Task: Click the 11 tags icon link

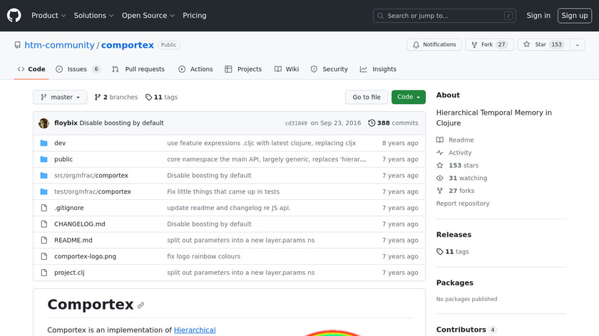Action: pos(148,98)
